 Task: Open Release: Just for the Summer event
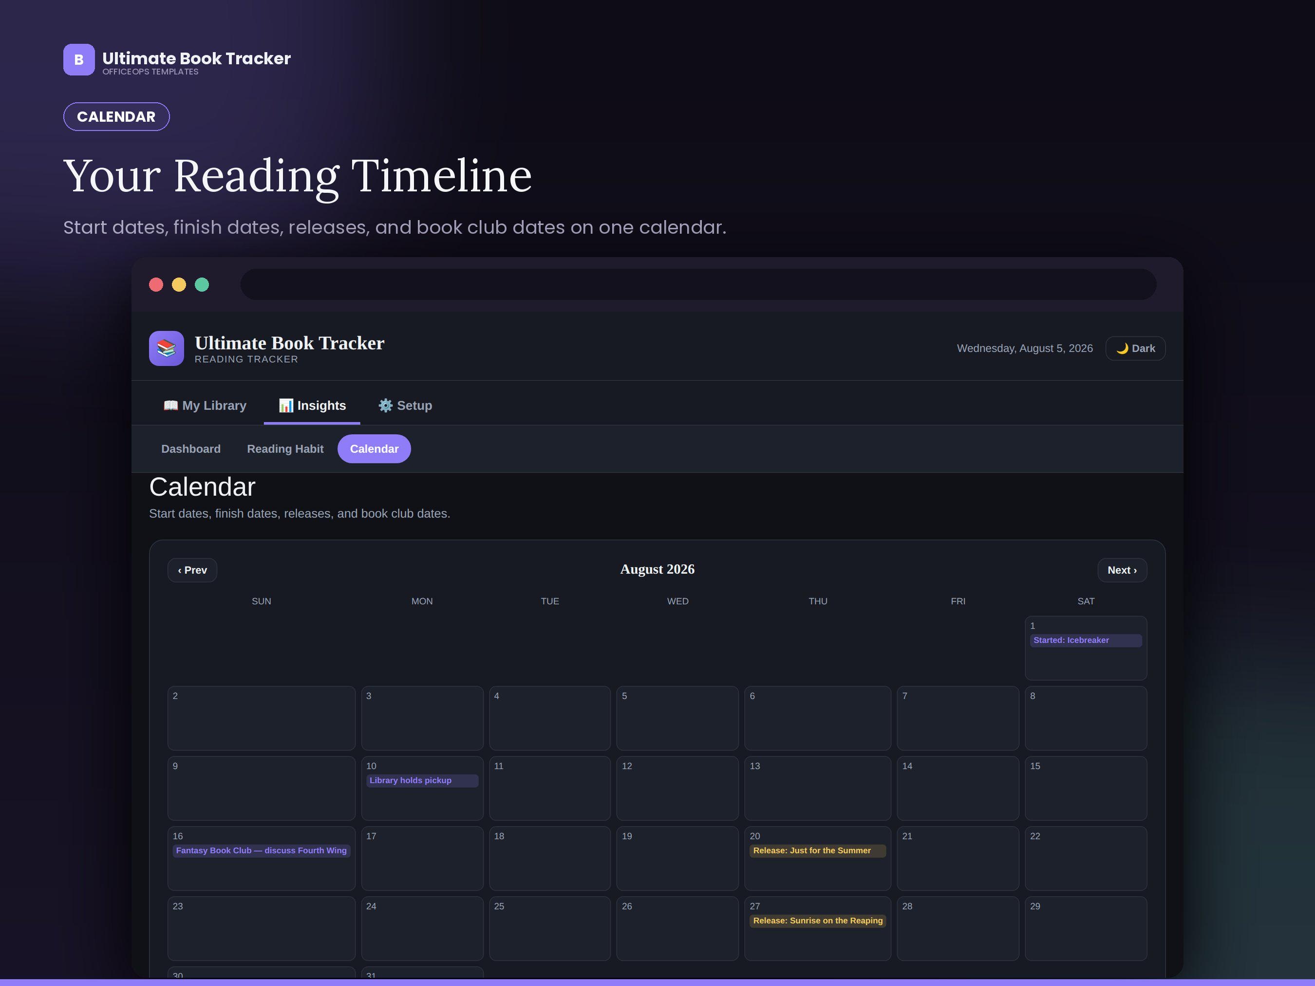pos(818,851)
